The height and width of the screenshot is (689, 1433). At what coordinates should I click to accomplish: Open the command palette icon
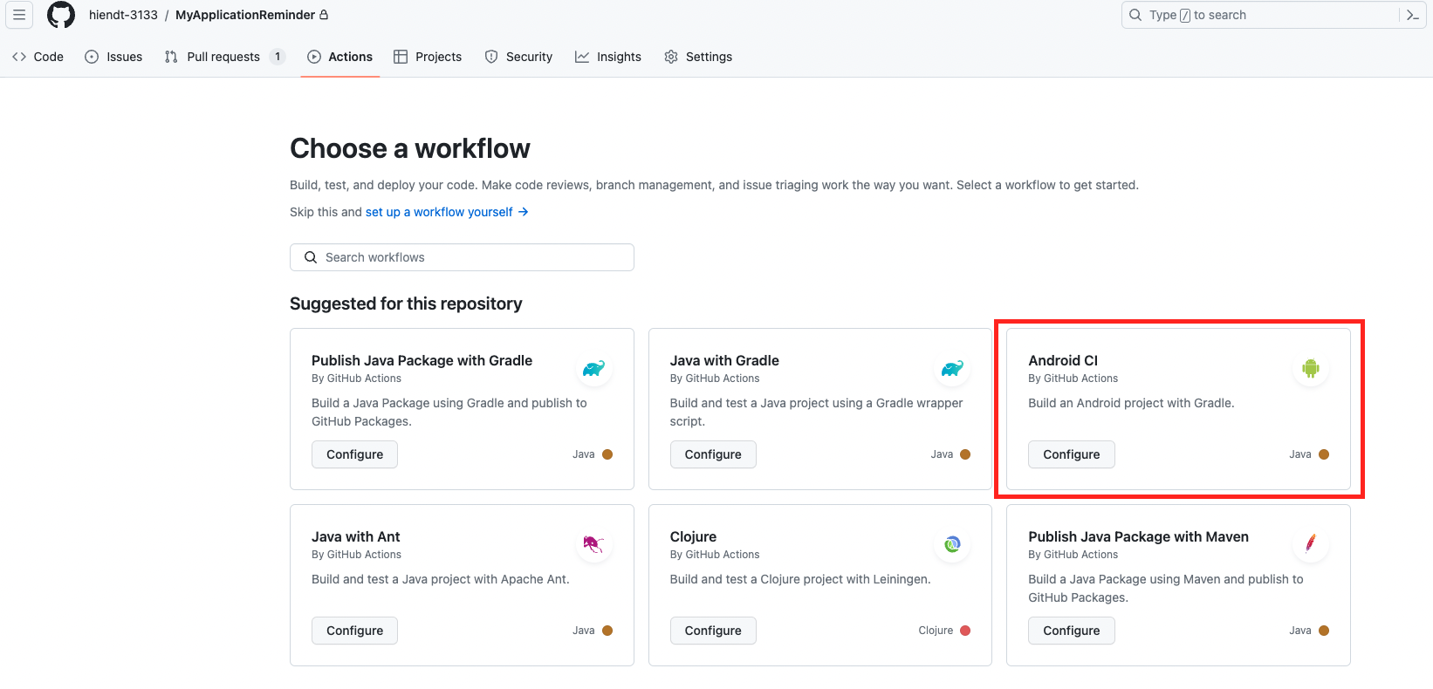[1412, 15]
